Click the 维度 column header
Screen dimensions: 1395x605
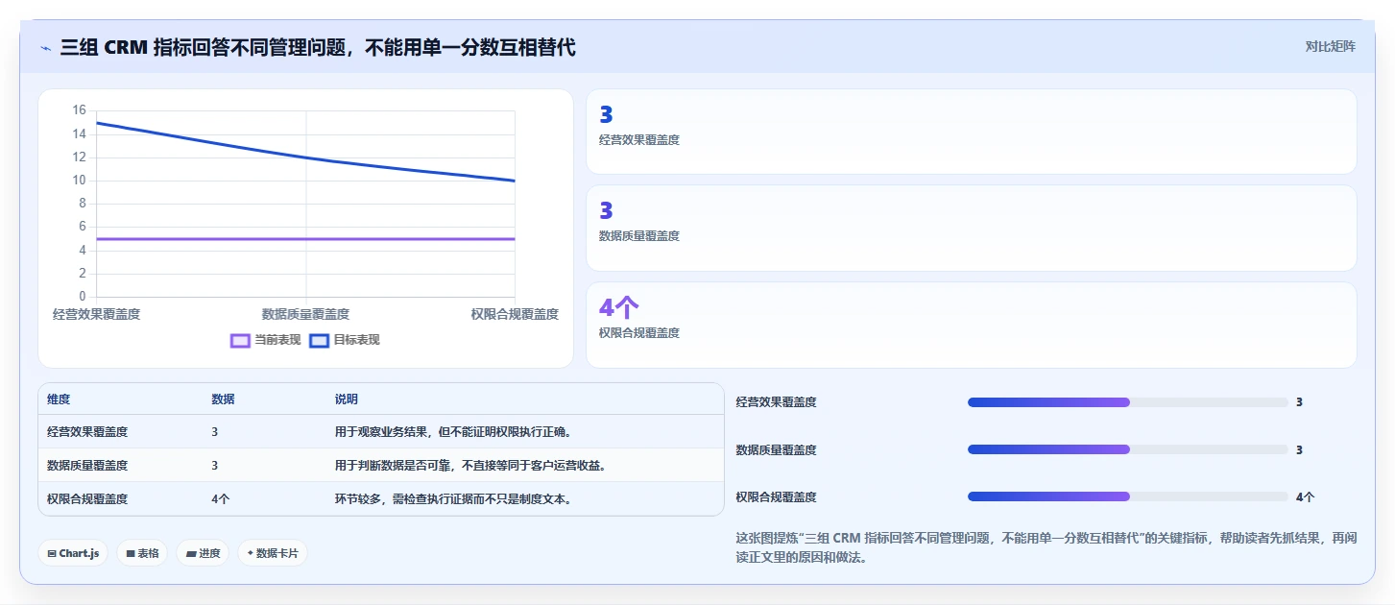[x=59, y=399]
